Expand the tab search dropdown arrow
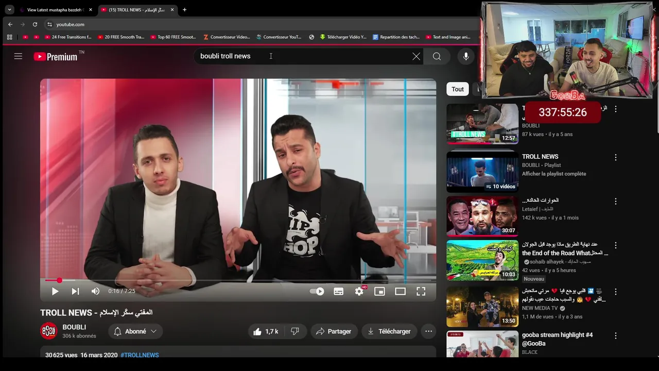The image size is (659, 371). [x=9, y=10]
